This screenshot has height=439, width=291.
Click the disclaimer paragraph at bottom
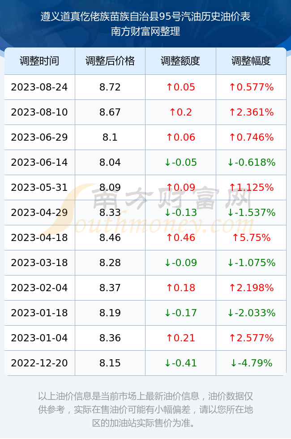point(145,409)
